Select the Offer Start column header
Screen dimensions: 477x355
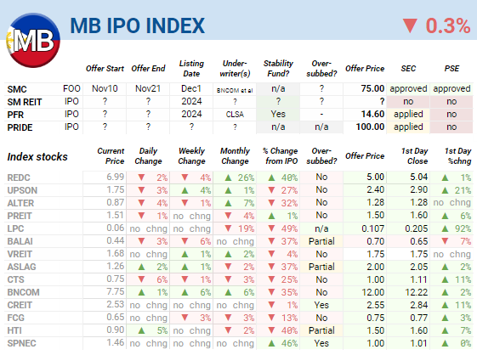pos(105,69)
